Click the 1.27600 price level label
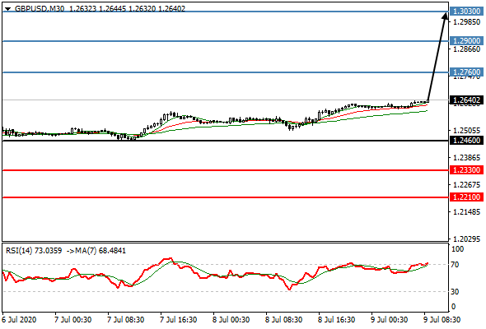This screenshot has height=329, width=486. click(x=466, y=72)
